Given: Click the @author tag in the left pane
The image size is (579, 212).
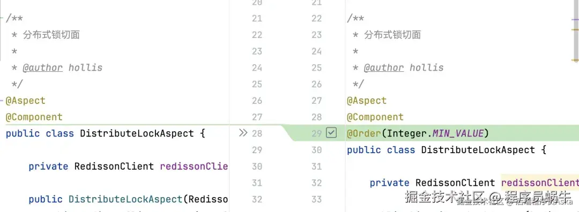Looking at the screenshot, I should [42, 68].
